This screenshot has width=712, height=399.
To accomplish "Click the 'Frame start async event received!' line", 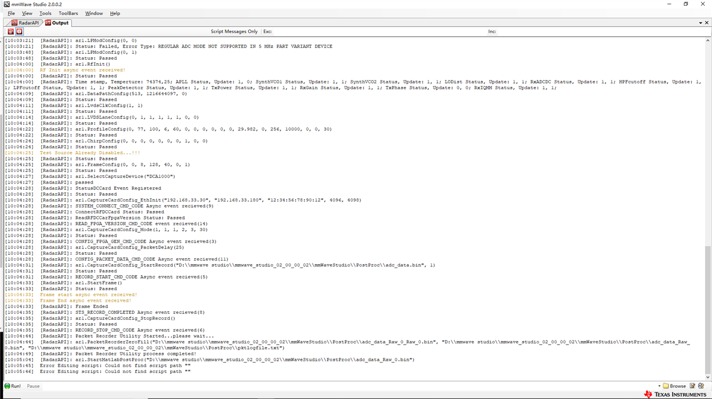I will pyautogui.click(x=89, y=295).
